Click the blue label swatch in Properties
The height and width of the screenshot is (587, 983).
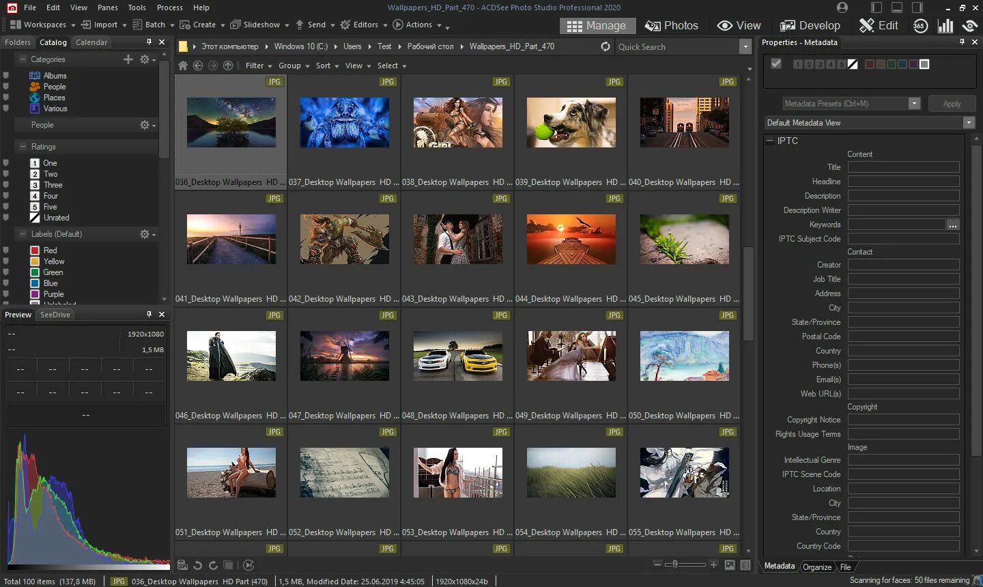click(902, 64)
